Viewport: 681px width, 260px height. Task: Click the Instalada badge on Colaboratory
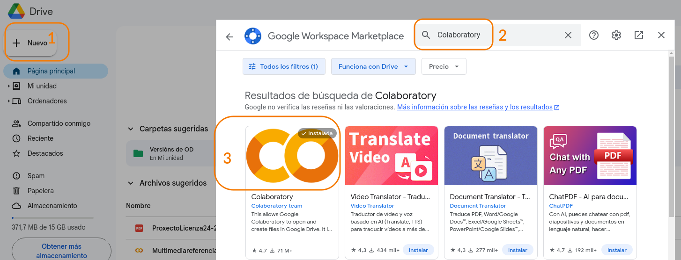(x=317, y=133)
